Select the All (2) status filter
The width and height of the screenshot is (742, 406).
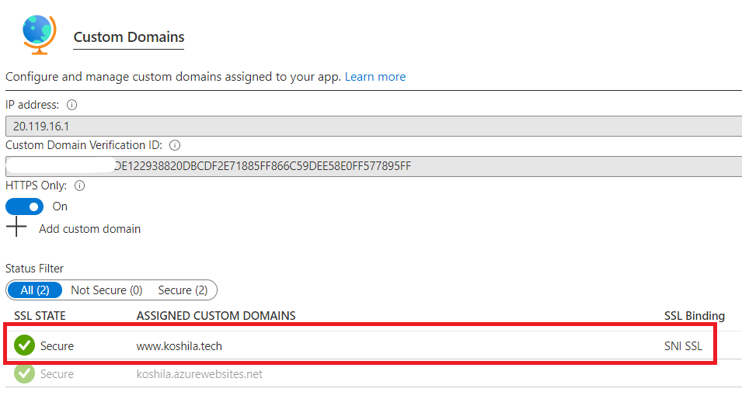pyautogui.click(x=35, y=290)
